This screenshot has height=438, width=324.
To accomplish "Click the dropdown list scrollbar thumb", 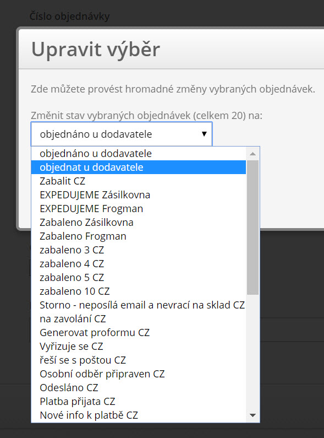I will pyautogui.click(x=253, y=228).
